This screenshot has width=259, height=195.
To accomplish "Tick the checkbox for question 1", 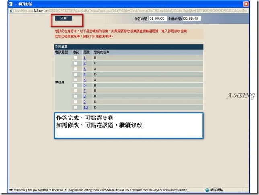I will point(76,58).
